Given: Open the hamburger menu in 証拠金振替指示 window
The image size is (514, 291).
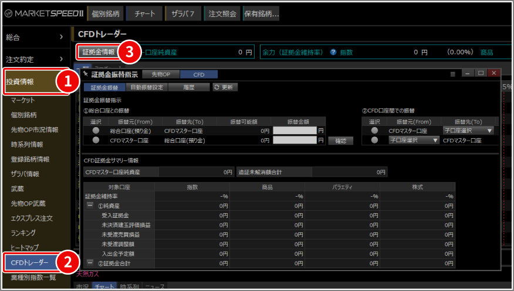Looking at the screenshot, I should (453, 74).
